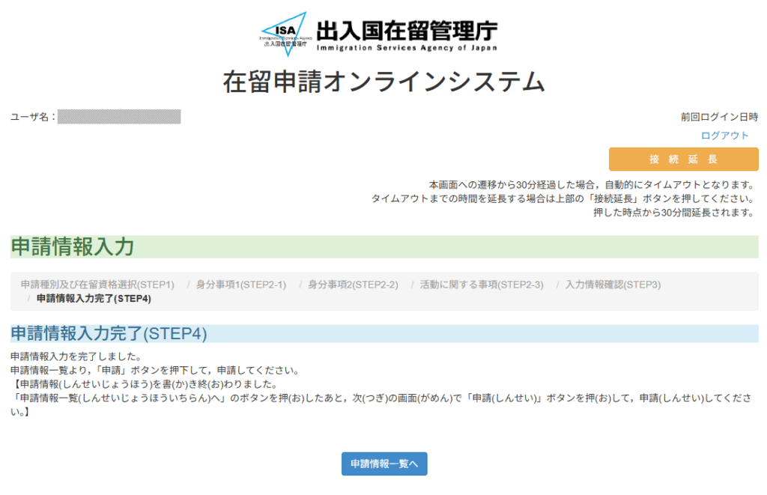Jump to 活動に関する事項(STEP2-3) breadcrumb
This screenshot has height=495, width=767.
tap(481, 285)
